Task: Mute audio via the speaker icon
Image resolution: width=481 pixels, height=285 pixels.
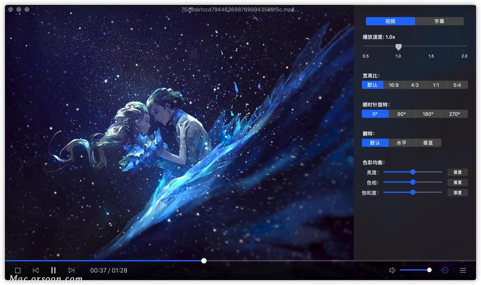Action: (392, 270)
